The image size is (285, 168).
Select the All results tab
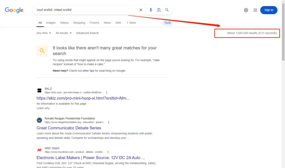point(40,23)
